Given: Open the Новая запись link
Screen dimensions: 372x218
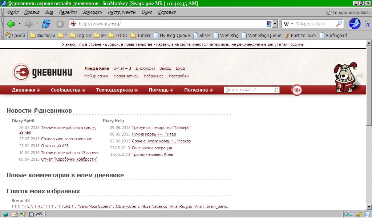Looking at the screenshot, I should coord(126,76).
